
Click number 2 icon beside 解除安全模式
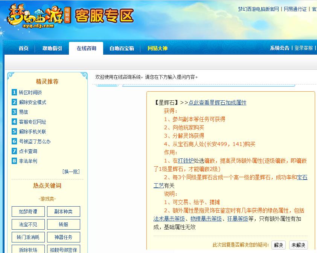click(x=14, y=102)
